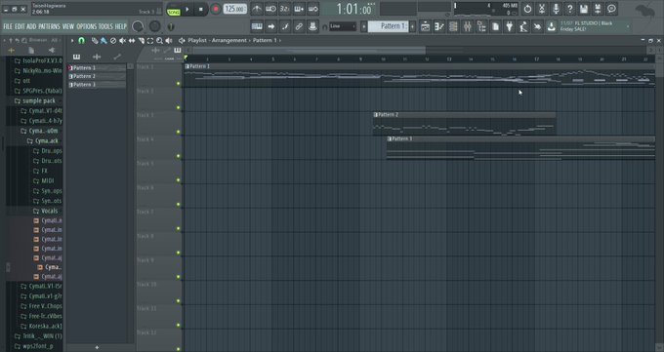Open the OPTIONS menu

[x=86, y=26]
